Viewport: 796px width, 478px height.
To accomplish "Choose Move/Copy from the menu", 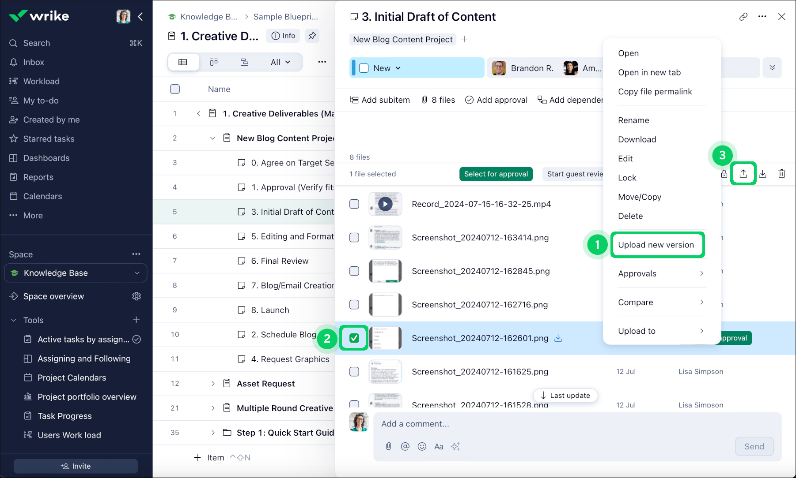I will [x=640, y=197].
